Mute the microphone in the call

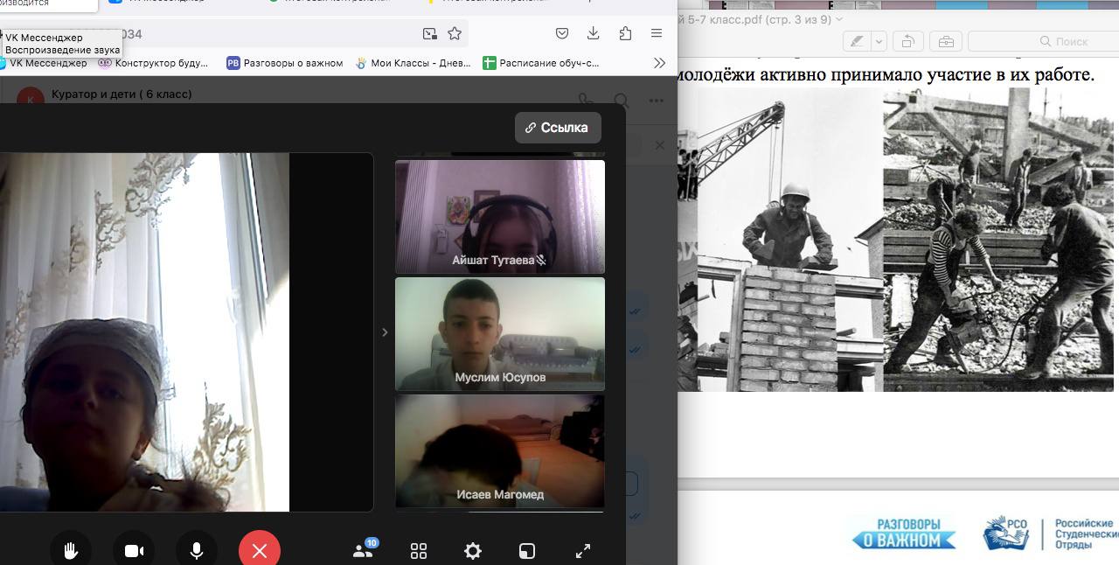(x=197, y=550)
